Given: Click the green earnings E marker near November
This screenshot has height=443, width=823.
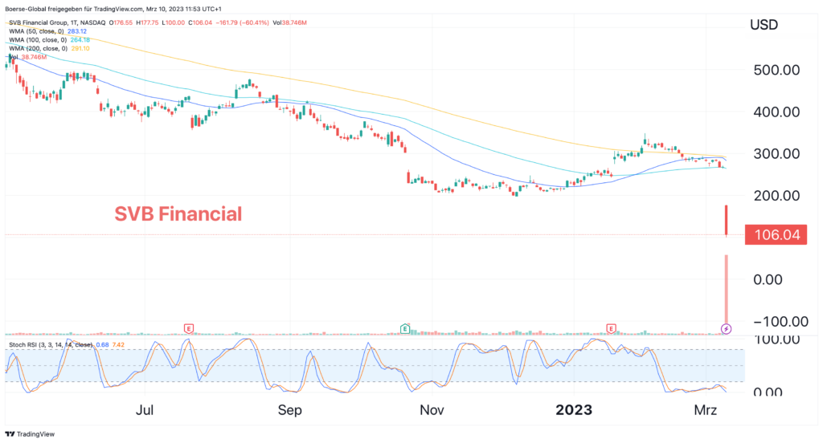Looking at the screenshot, I should (x=405, y=329).
